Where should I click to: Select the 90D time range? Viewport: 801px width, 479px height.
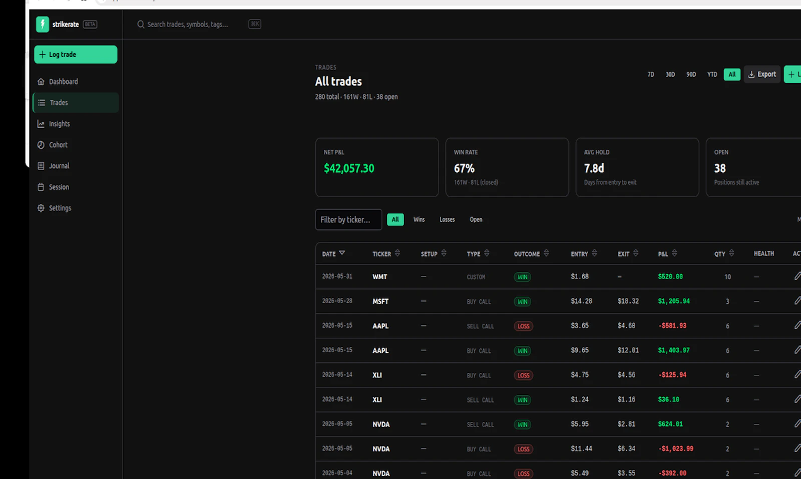coord(691,75)
